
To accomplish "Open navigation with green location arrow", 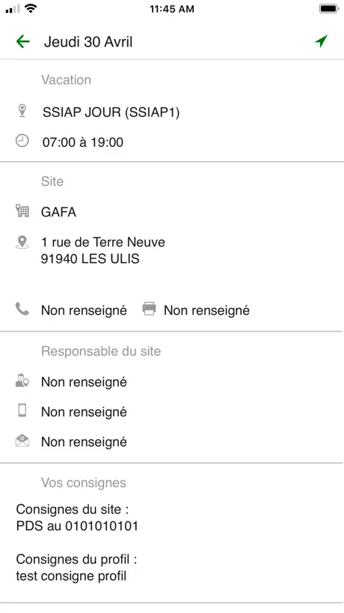I will coord(321,41).
